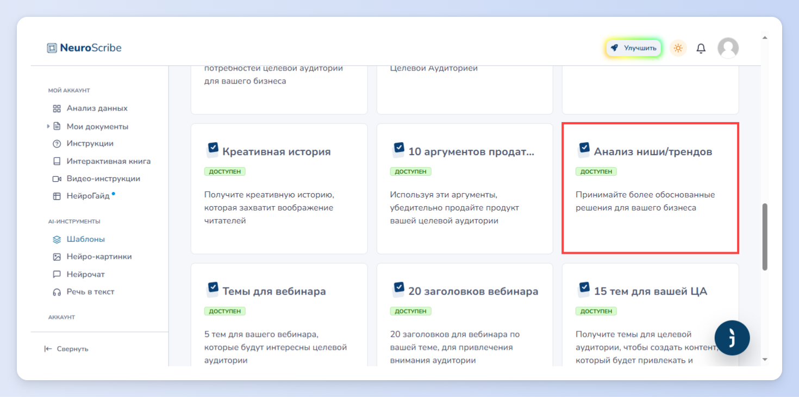Click the Нейро-картинки image icon
This screenshot has width=799, height=397.
coord(57,257)
